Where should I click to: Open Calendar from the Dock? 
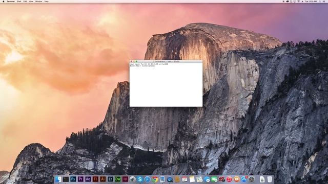click(x=184, y=179)
